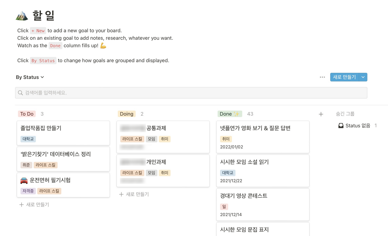Click the Doing column header tag
The height and width of the screenshot is (236, 388).
point(126,114)
